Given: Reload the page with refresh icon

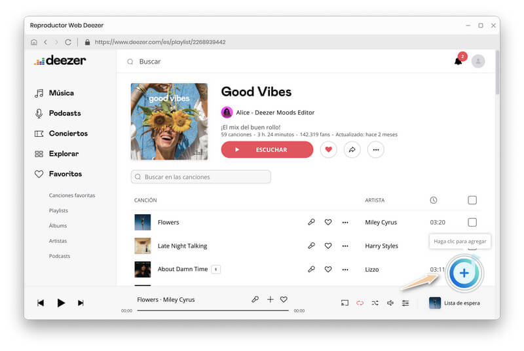Looking at the screenshot, I should coord(68,42).
